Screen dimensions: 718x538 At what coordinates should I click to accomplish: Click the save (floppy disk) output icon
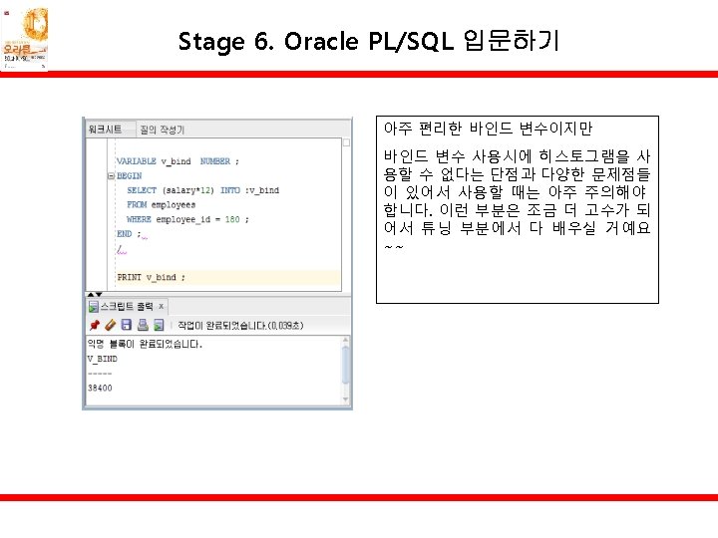click(127, 325)
